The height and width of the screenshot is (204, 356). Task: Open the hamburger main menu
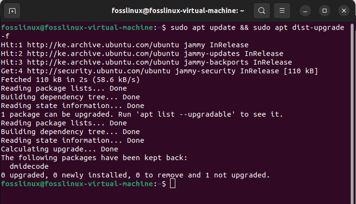click(x=282, y=11)
